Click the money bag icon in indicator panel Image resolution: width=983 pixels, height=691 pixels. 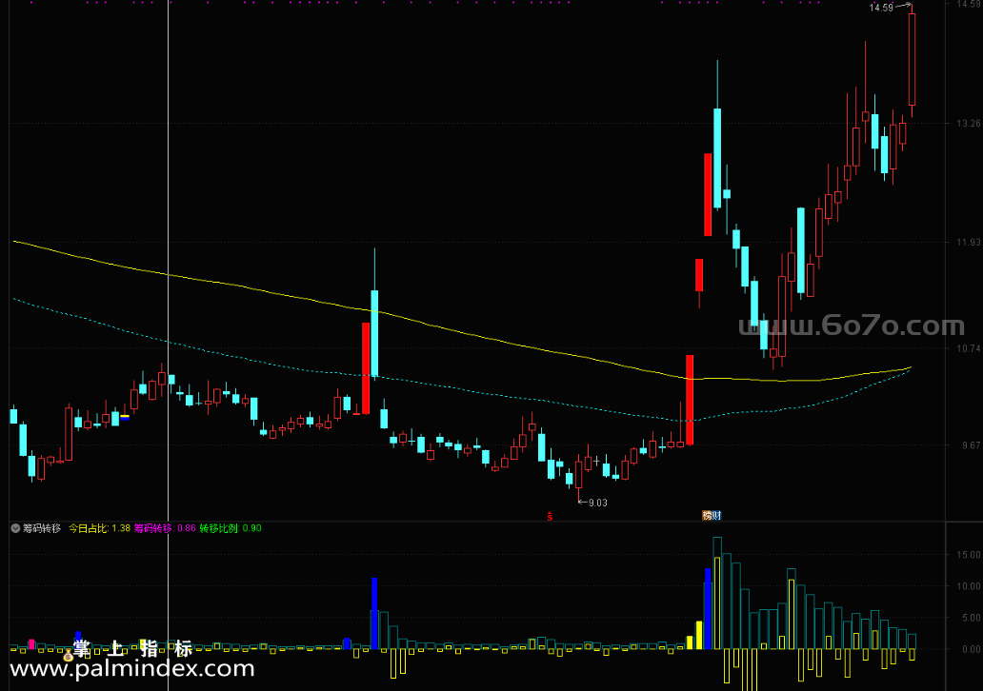coord(68,656)
